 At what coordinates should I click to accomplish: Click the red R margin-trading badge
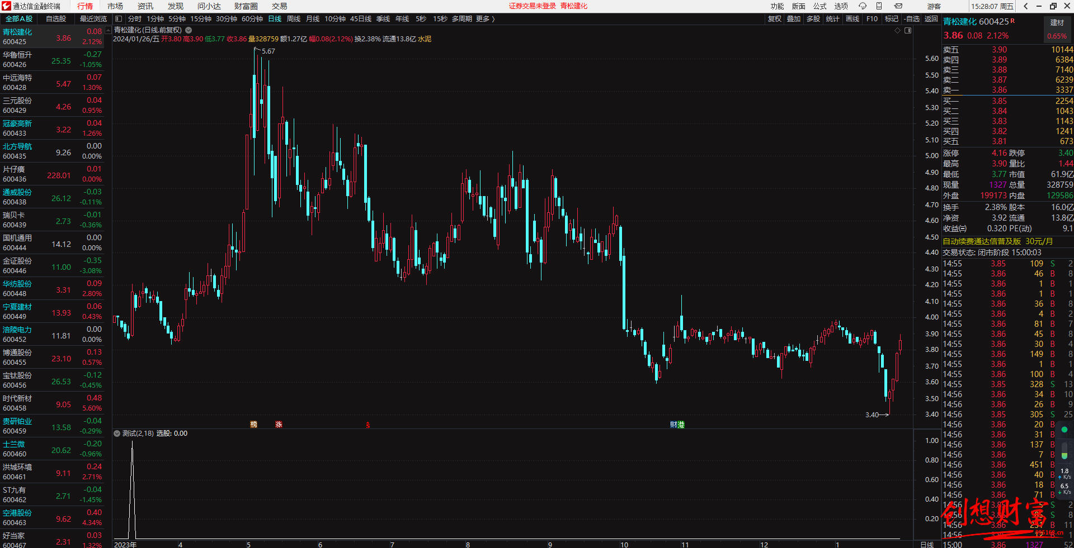1012,21
